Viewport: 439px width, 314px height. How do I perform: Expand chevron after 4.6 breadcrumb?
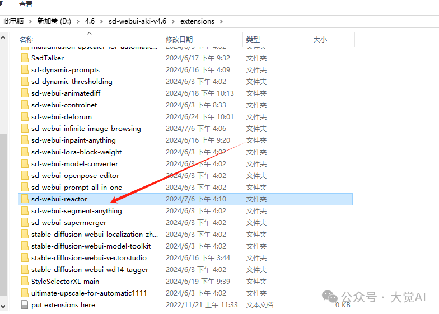coord(101,21)
